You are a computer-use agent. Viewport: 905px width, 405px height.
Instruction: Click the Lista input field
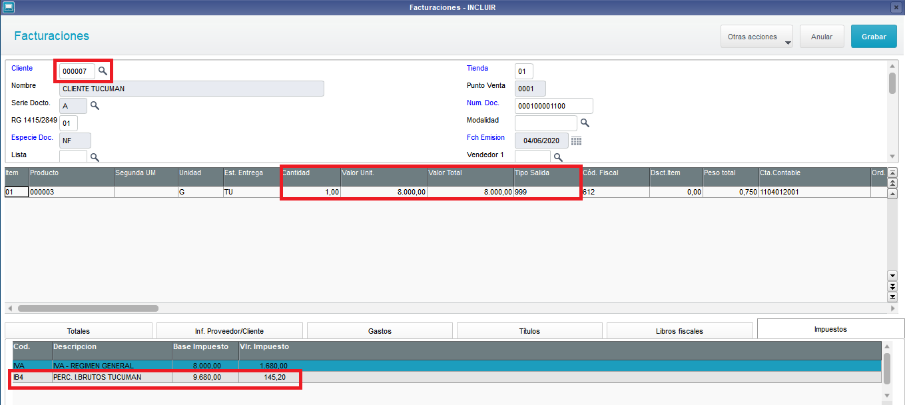point(73,157)
